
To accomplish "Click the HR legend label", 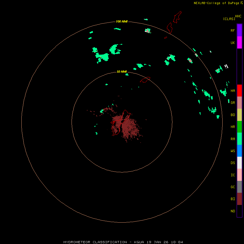I will click(233, 127).
